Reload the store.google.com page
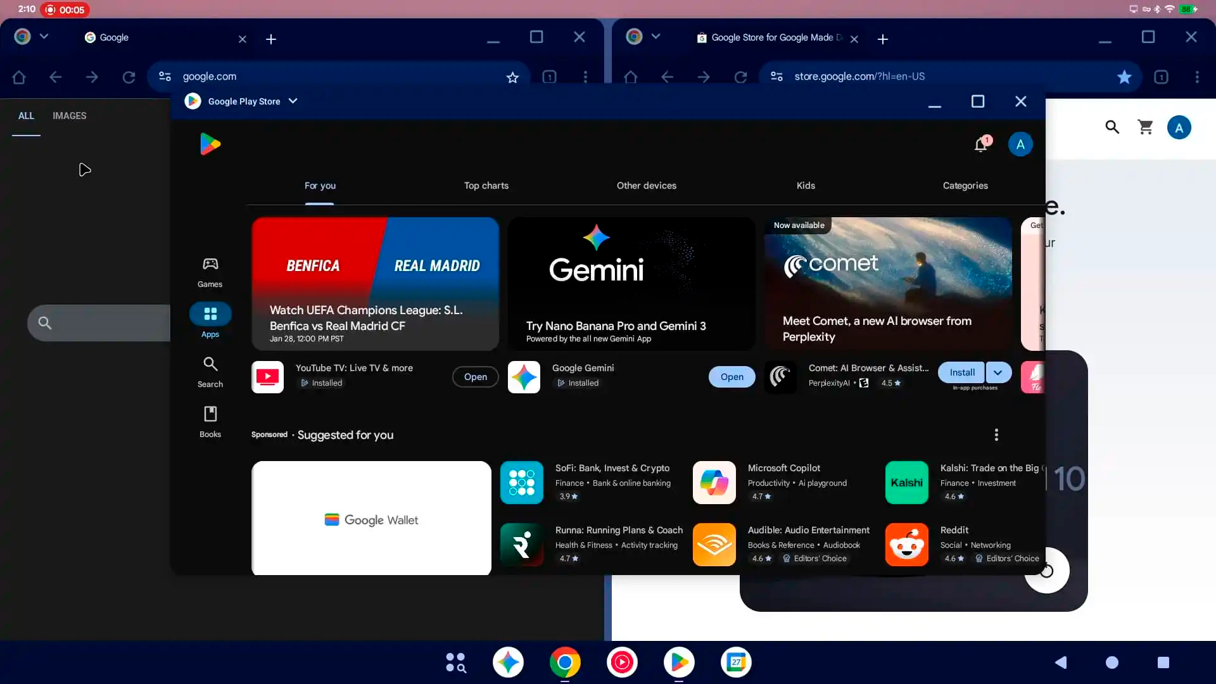Viewport: 1216px width, 684px height. pos(740,76)
